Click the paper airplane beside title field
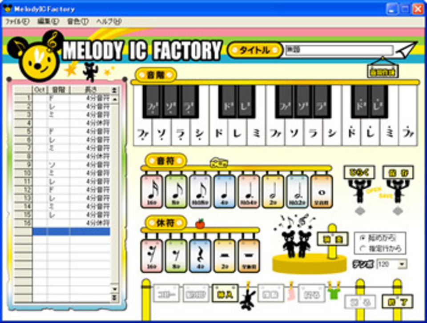This screenshot has width=427, height=323. pyautogui.click(x=406, y=49)
